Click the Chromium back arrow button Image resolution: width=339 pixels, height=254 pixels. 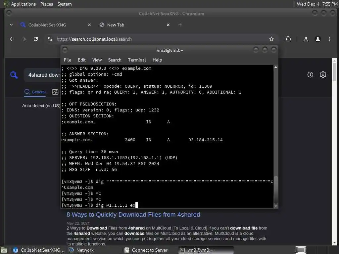12,39
